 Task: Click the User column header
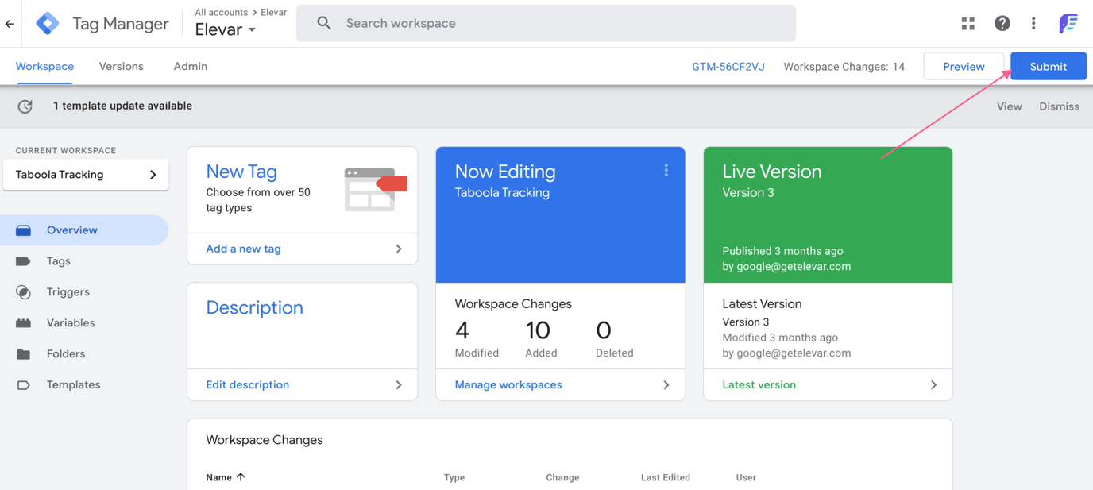pos(746,477)
